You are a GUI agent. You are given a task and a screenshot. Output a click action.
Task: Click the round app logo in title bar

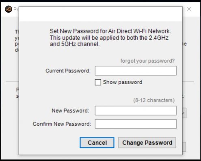click(9, 9)
